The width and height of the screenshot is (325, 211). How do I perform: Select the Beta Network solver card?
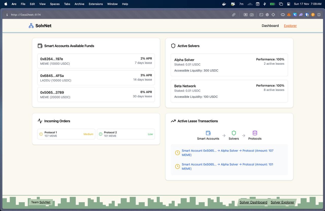[229, 91]
